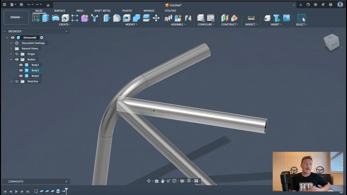
Task: Hide Body1 using its eye icon
Action: (x=21, y=65)
